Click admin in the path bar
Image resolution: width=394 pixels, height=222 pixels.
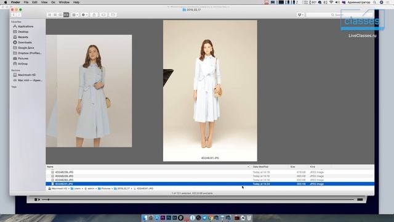(x=89, y=189)
